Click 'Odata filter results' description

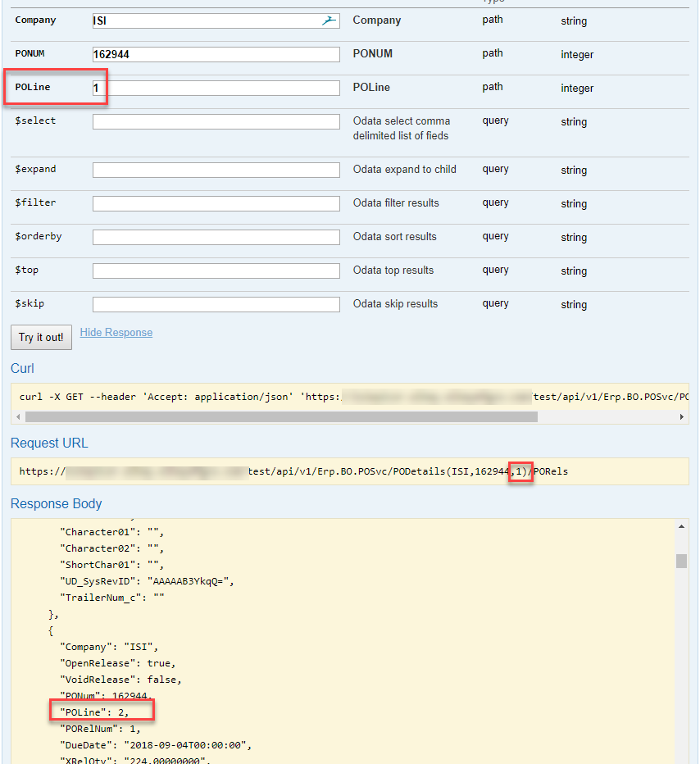[396, 202]
